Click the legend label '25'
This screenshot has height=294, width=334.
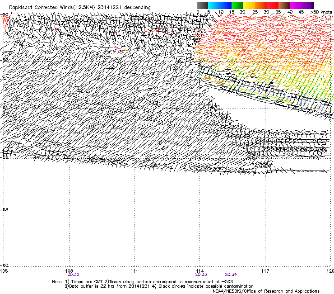(255, 12)
